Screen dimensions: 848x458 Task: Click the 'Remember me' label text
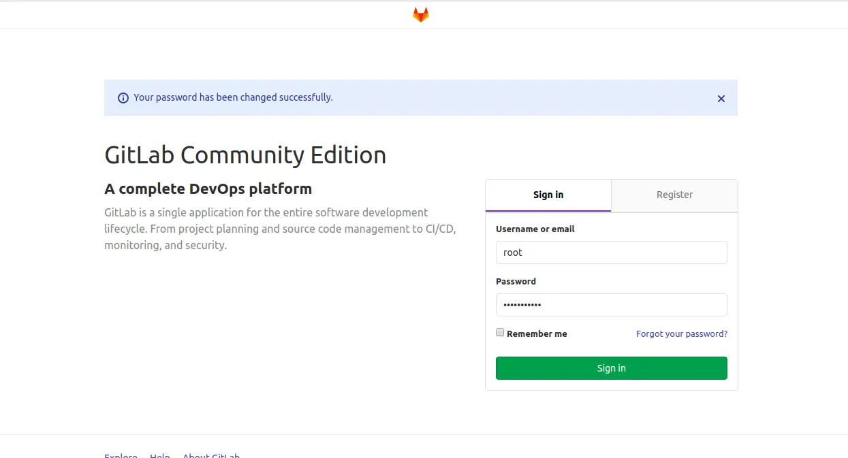[x=537, y=334]
